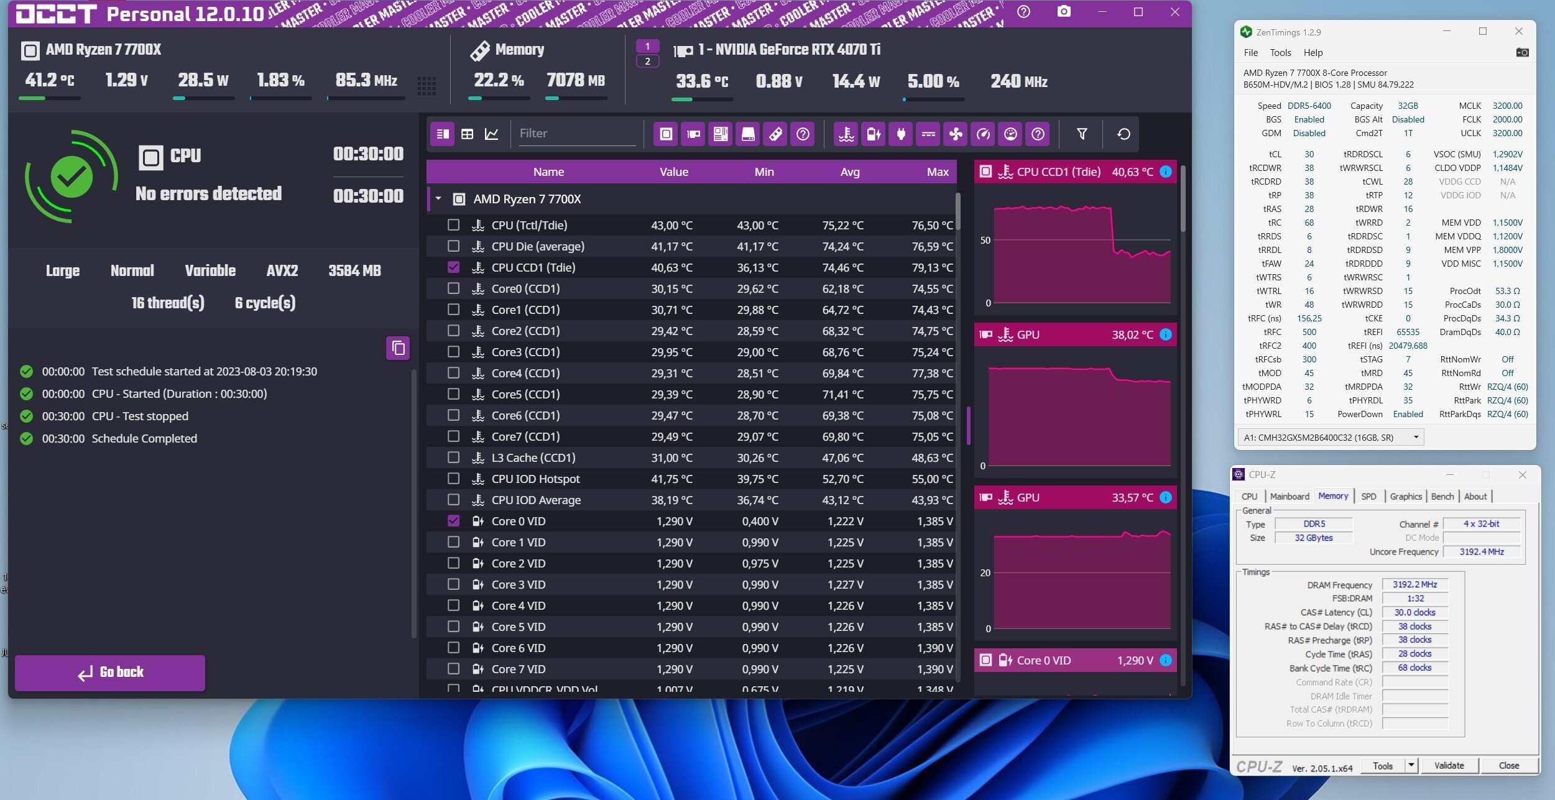
Task: Switch to CPU-Z SPD tab
Action: (x=1368, y=496)
